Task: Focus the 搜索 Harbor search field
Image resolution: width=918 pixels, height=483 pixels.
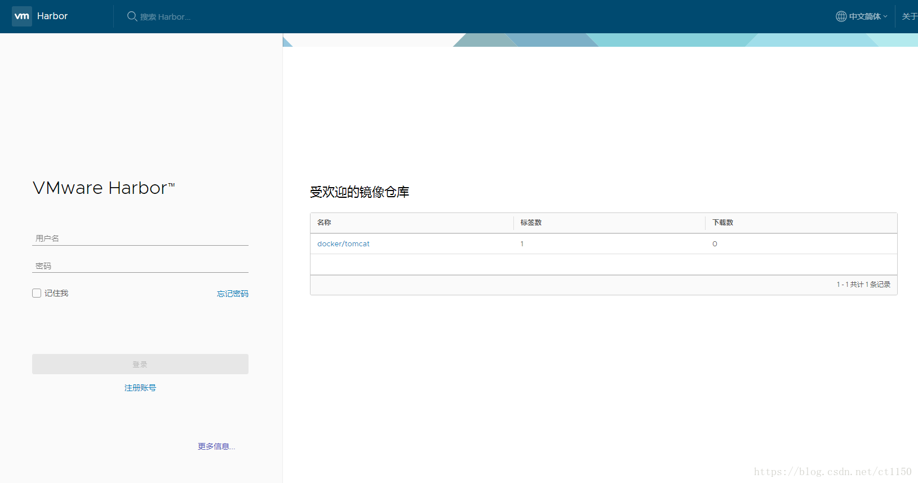Action: [165, 17]
